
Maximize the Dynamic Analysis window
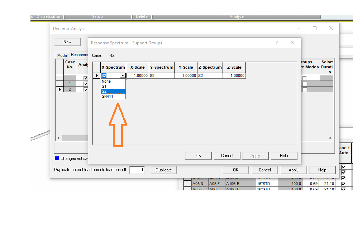point(315,28)
